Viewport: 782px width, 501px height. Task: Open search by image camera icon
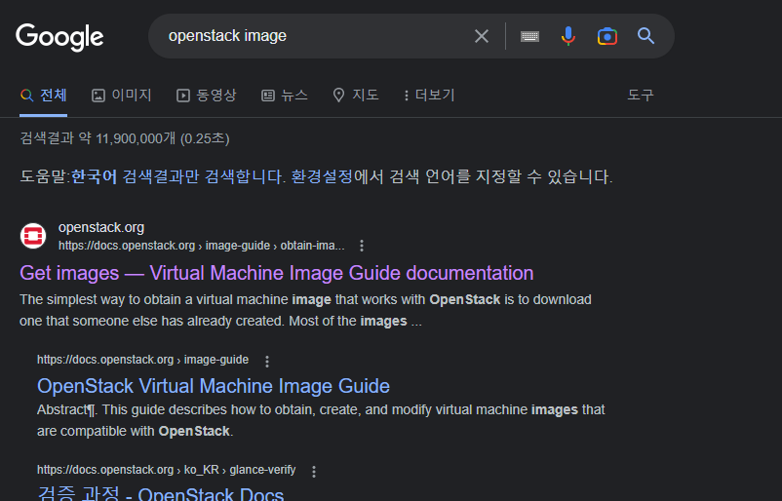(x=606, y=36)
